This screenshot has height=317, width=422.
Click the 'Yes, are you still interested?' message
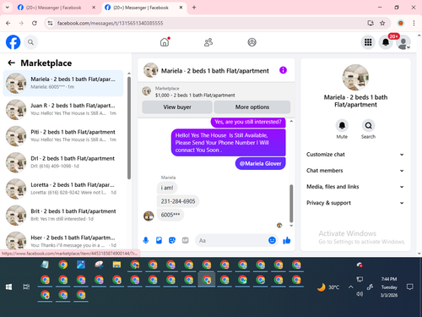(248, 122)
